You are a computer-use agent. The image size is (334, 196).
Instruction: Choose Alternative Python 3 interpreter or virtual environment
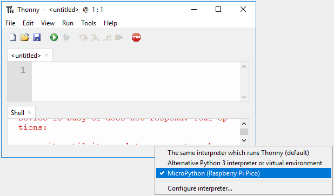click(x=243, y=163)
